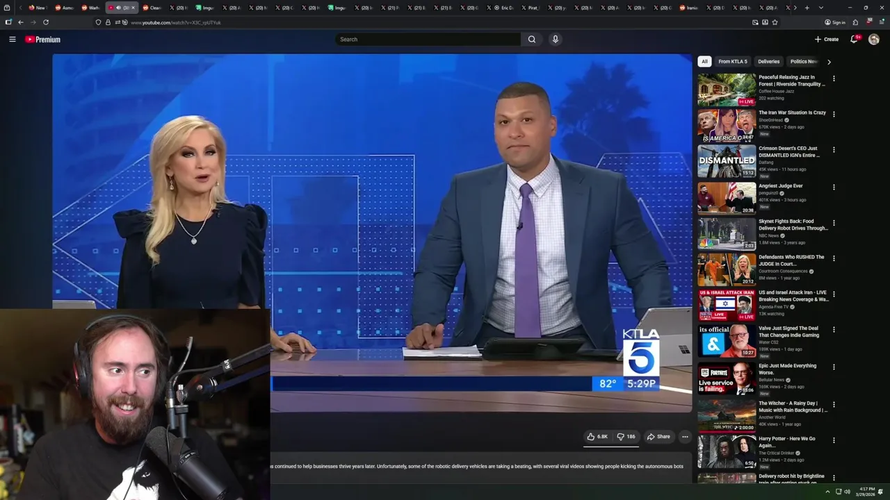Open the DISMANTLED video thumbnail
Viewport: 890px width, 500px height.
tap(727, 161)
